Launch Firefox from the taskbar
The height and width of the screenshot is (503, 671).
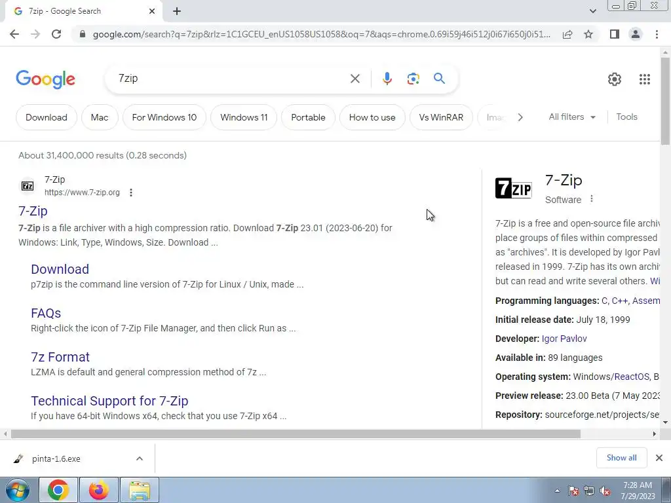(x=99, y=490)
